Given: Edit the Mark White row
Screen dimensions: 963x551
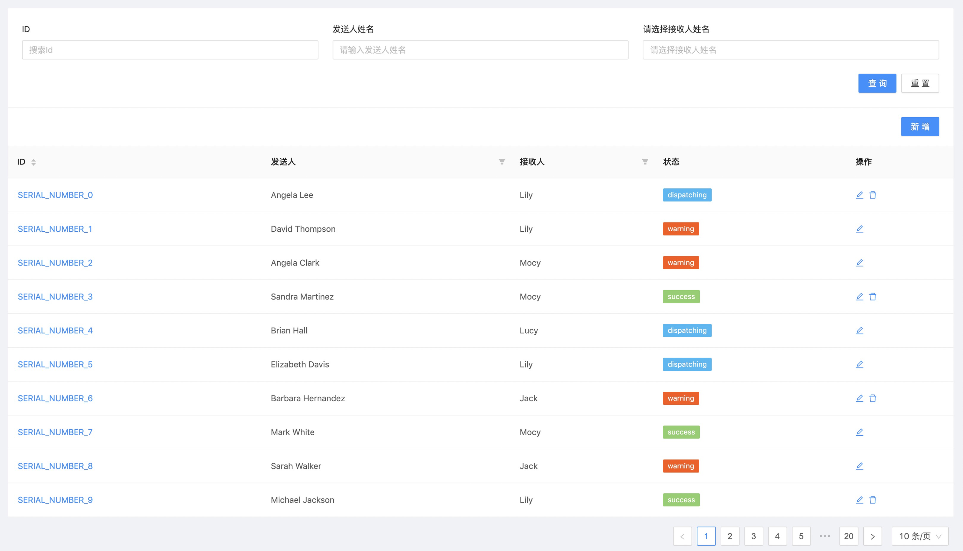Looking at the screenshot, I should 860,432.
